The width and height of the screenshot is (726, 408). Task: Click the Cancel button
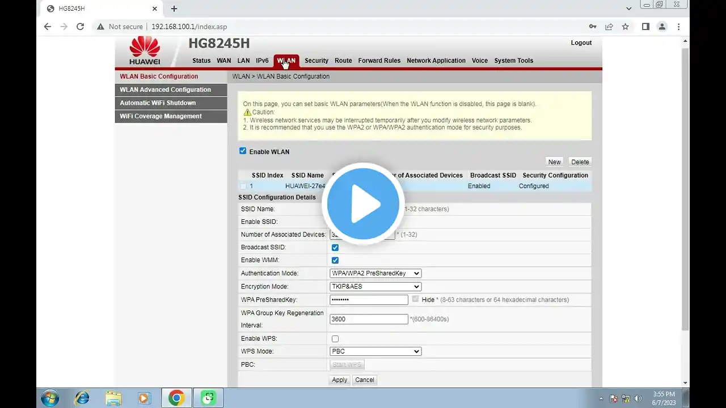365,380
